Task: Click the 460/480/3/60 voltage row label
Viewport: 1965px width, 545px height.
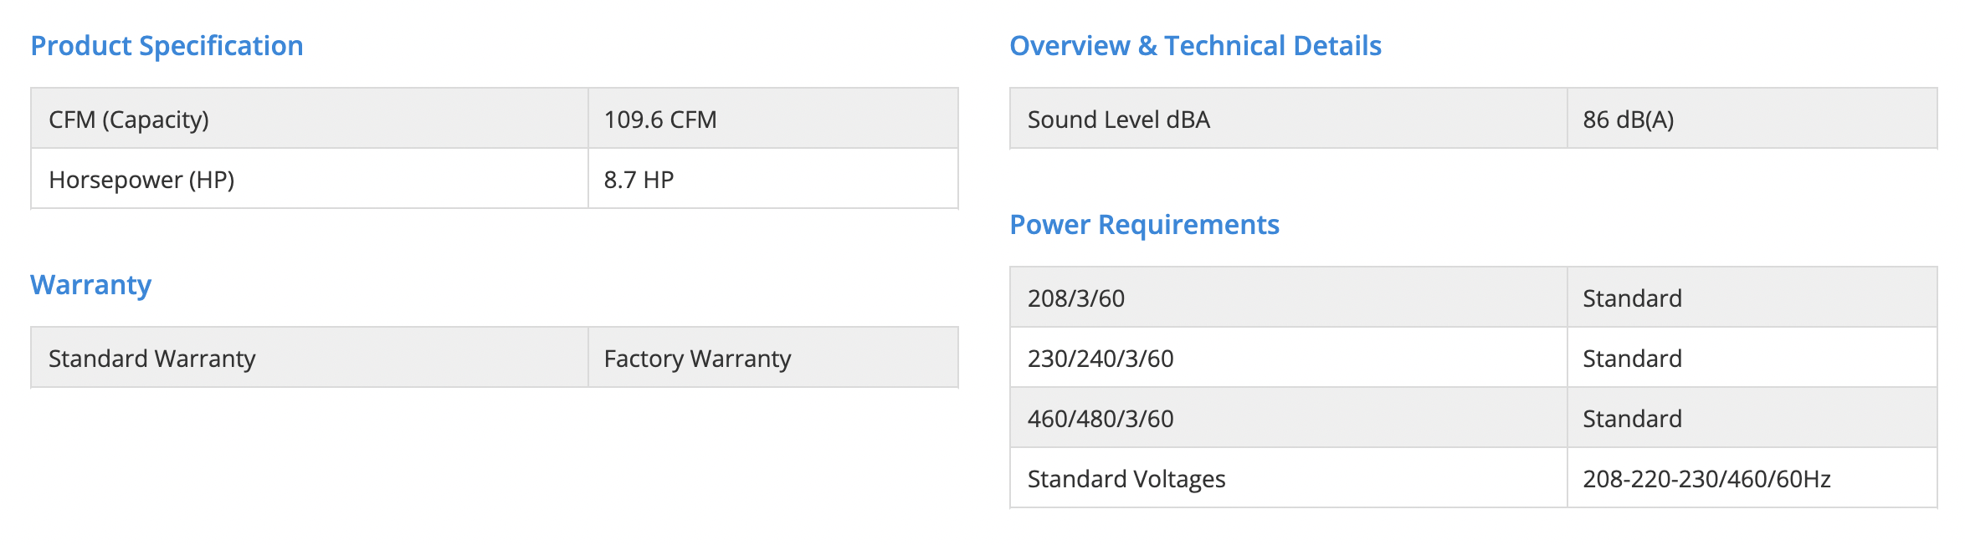Action: (1100, 419)
